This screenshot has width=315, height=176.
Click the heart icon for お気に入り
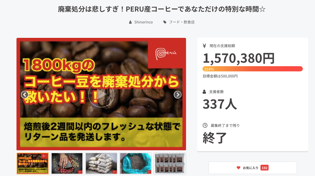[238, 168]
